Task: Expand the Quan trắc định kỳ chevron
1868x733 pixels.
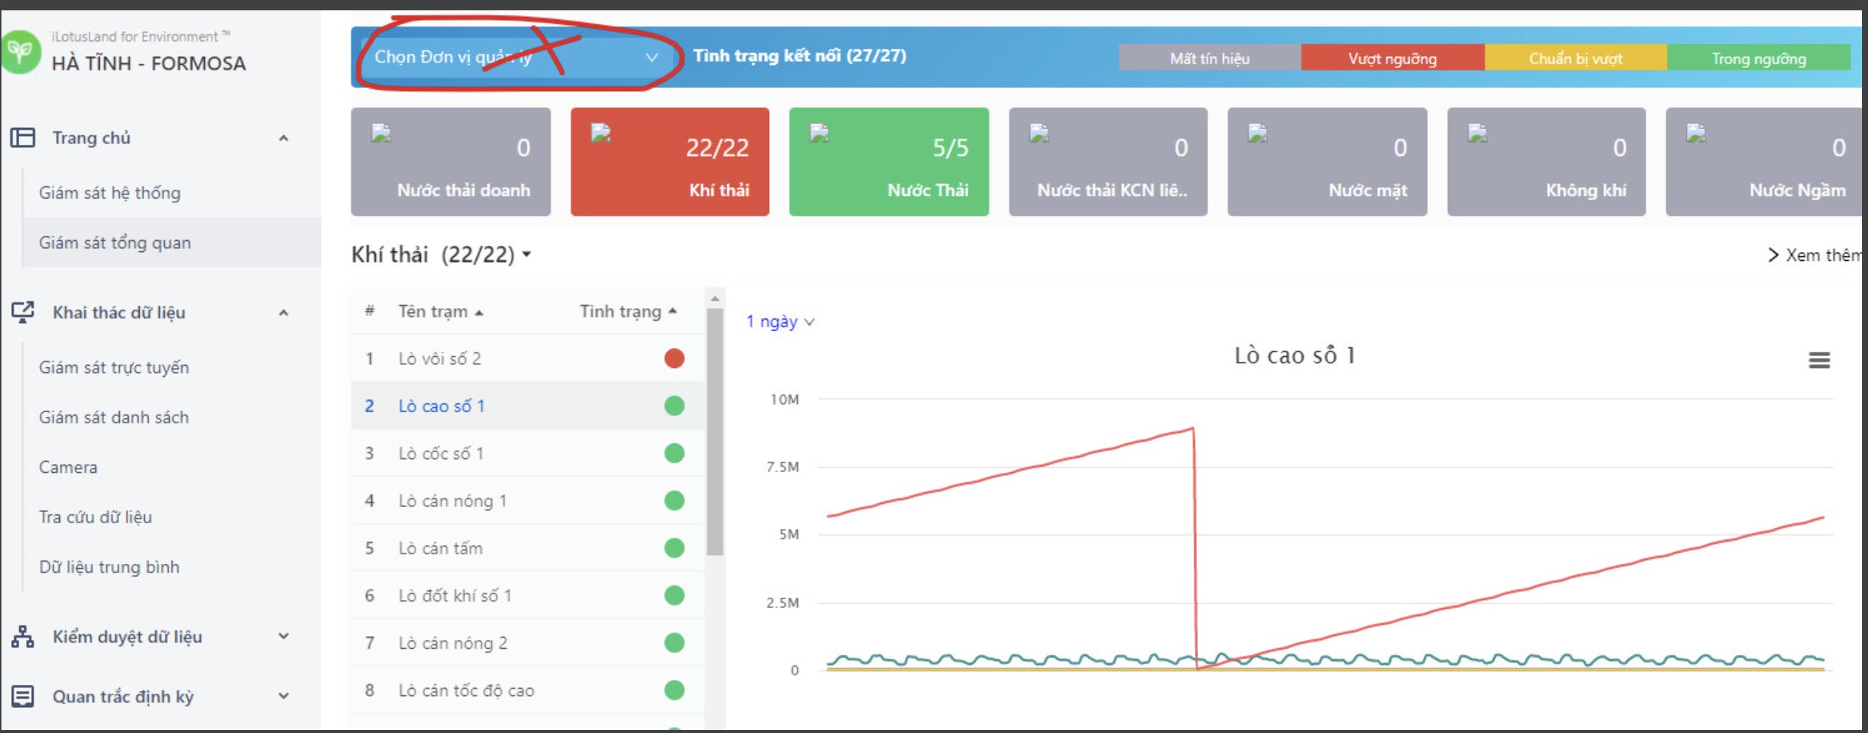Action: 283,696
